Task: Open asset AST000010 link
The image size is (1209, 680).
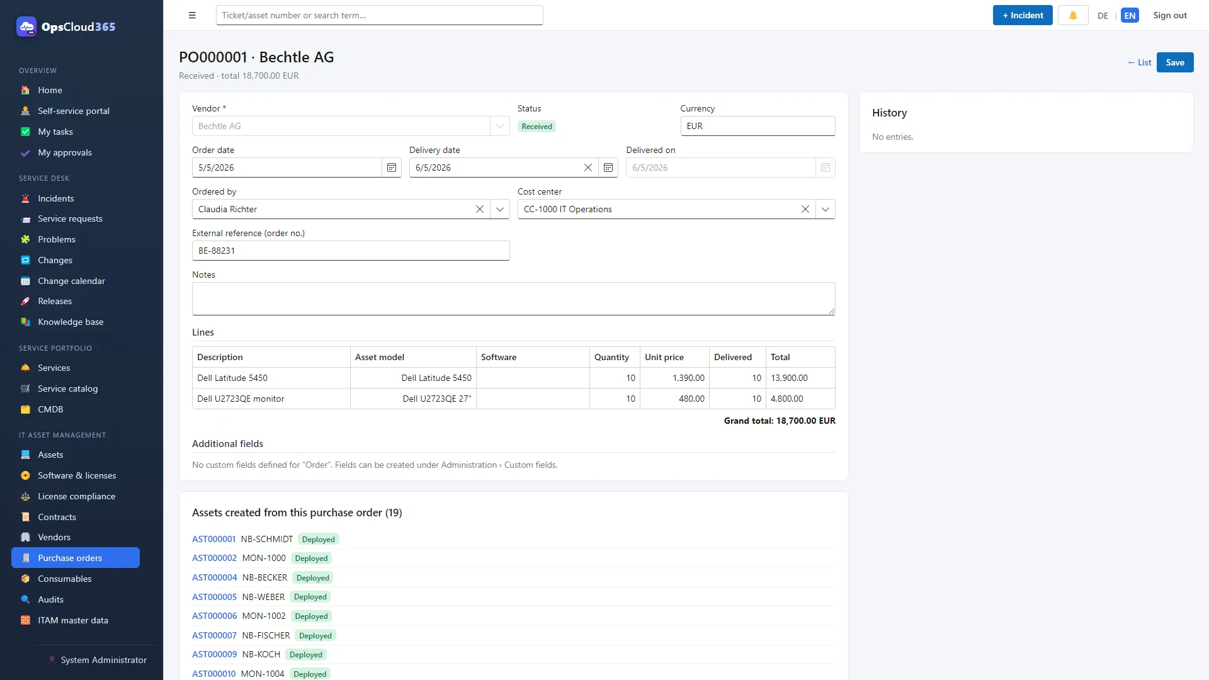Action: click(x=214, y=674)
